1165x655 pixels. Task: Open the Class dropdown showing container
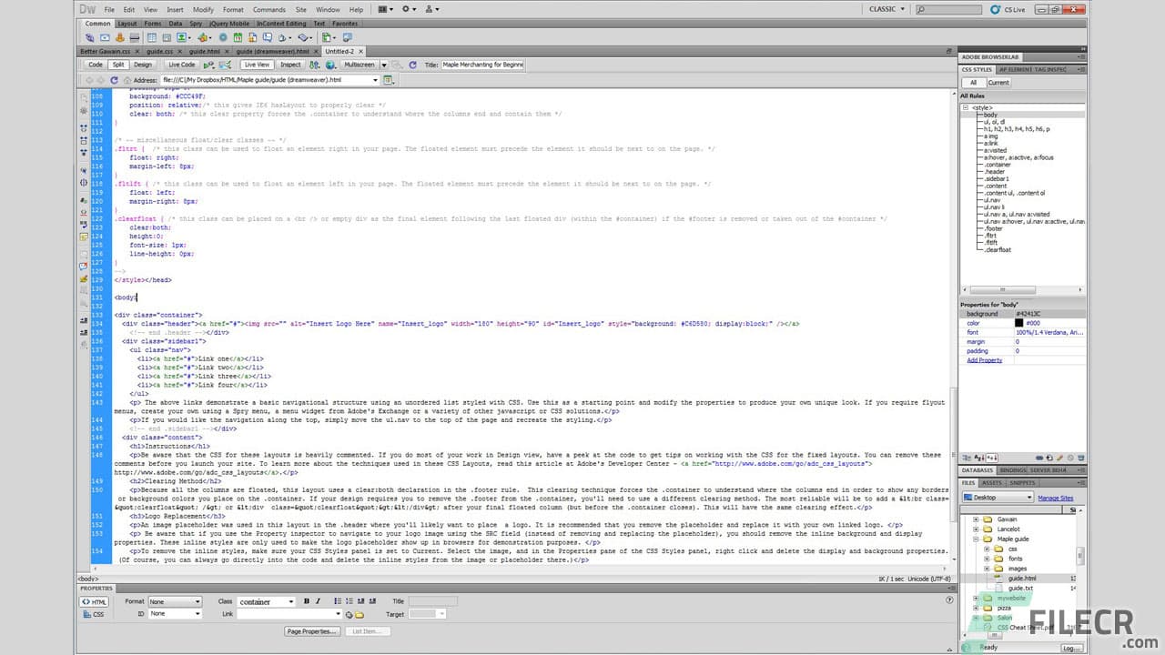[264, 601]
